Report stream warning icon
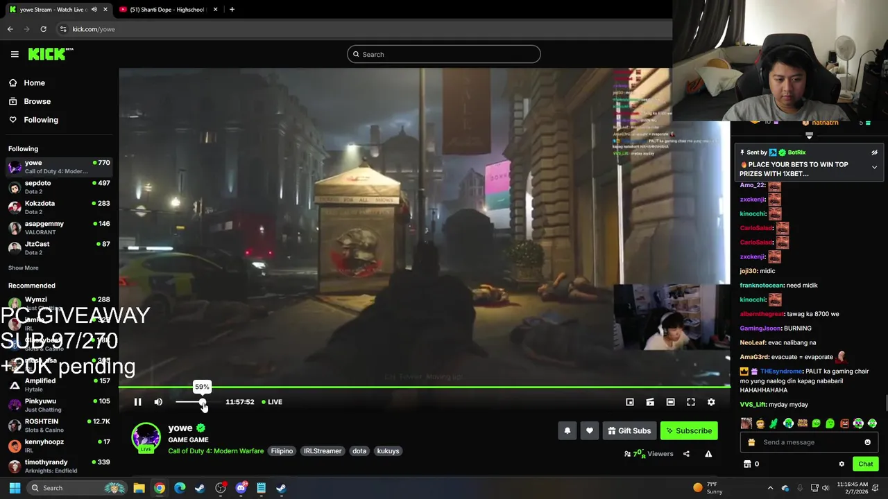Screen dimensions: 888x499 click(x=708, y=454)
